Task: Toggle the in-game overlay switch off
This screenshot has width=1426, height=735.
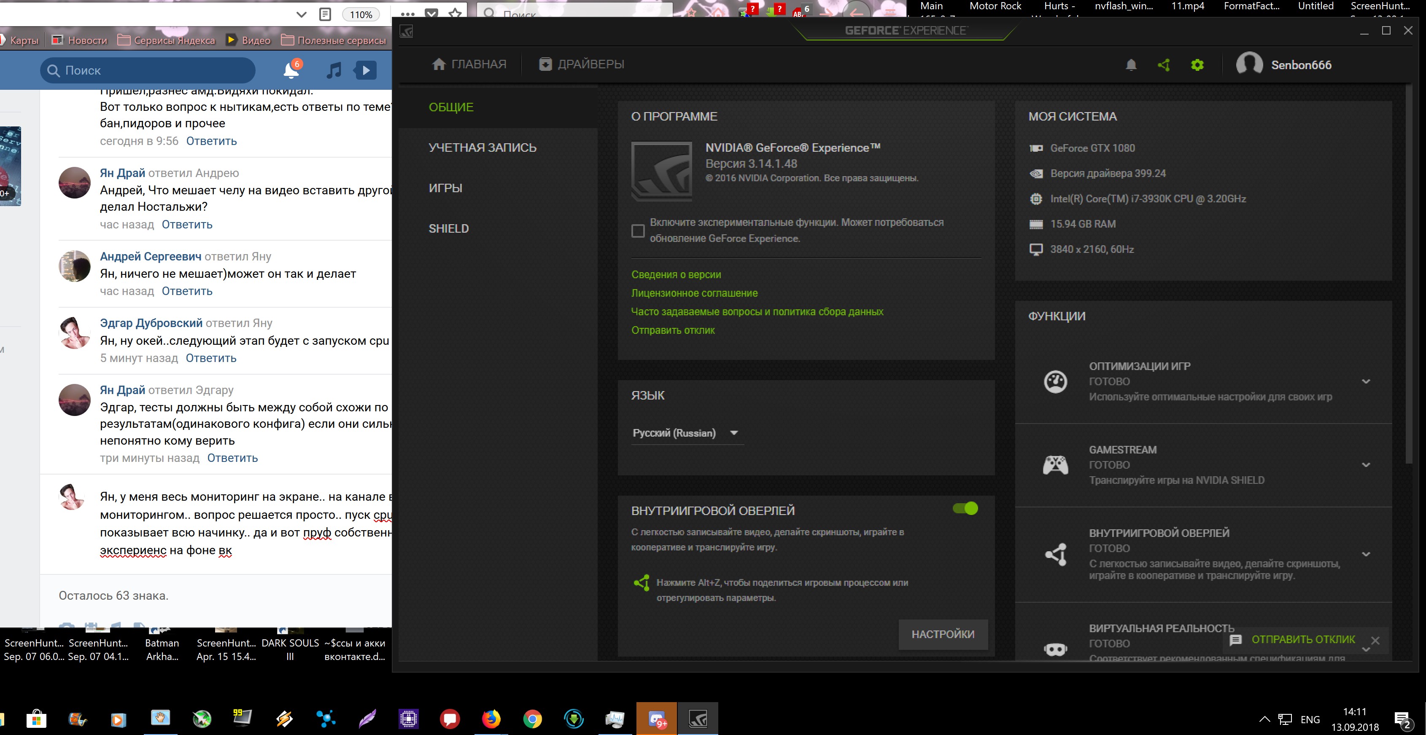Action: click(965, 508)
